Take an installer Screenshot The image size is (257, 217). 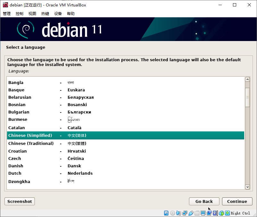tap(20, 201)
